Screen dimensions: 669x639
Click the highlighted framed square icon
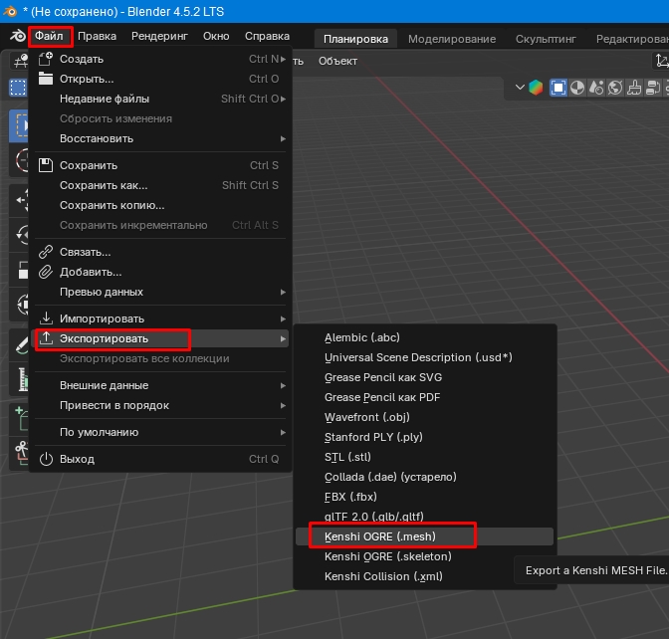pos(558,88)
